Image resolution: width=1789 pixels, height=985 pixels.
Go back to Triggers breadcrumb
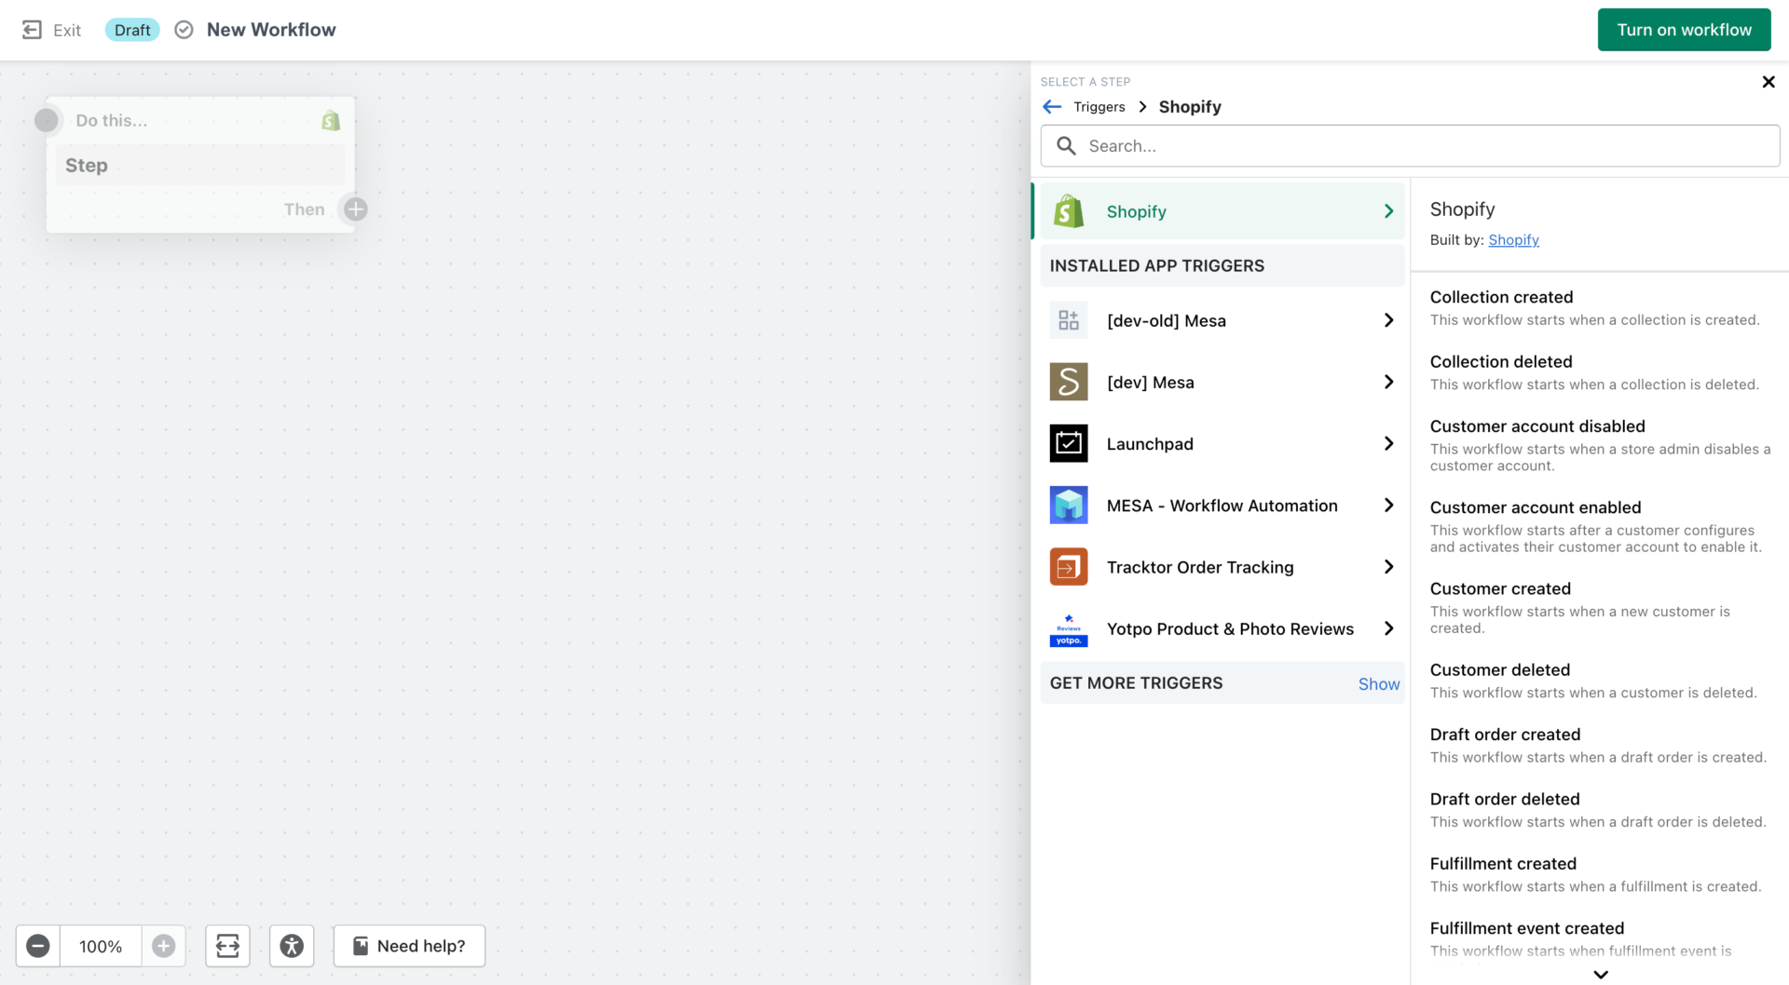pyautogui.click(x=1099, y=106)
